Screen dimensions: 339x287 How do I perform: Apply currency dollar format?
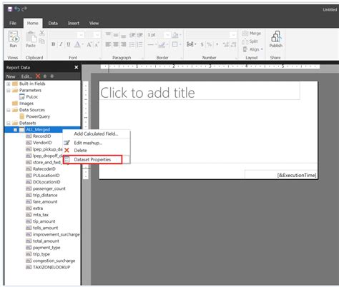click(202, 44)
